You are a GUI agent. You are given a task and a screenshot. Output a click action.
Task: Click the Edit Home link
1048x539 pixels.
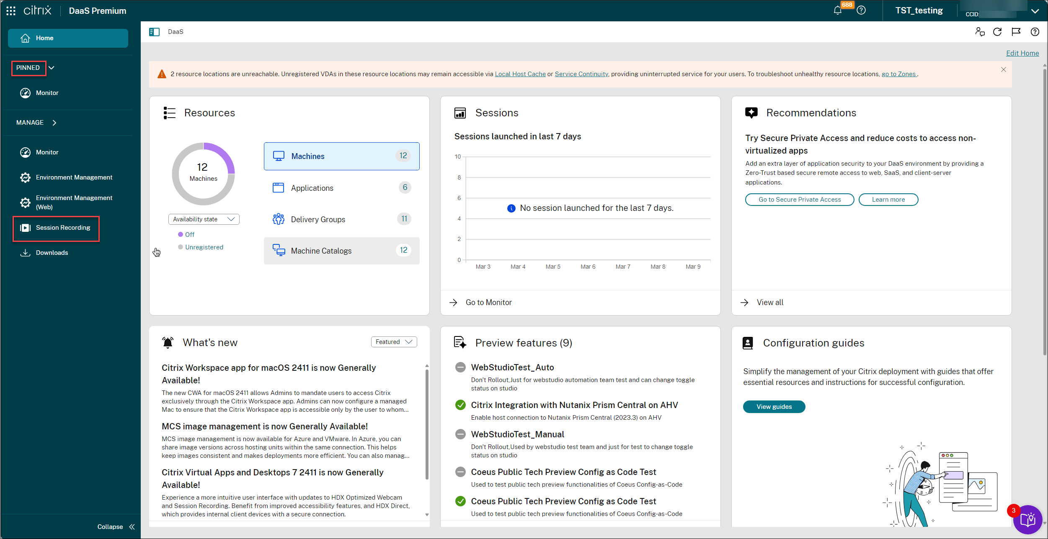(x=1022, y=53)
